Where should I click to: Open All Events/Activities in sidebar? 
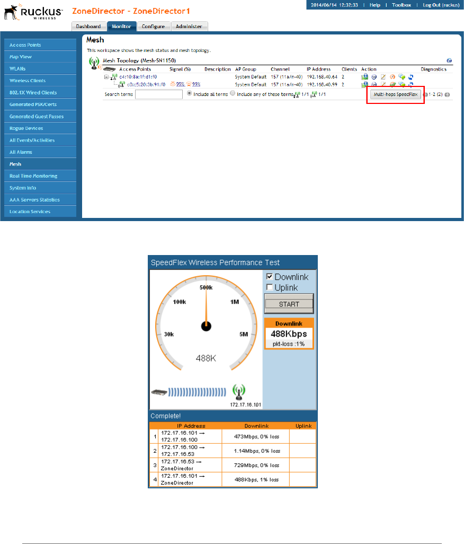click(40, 140)
